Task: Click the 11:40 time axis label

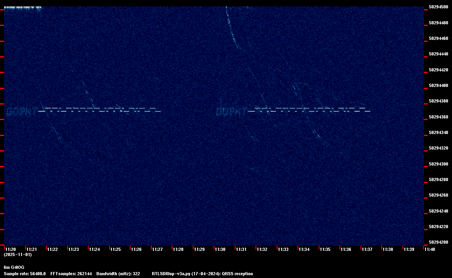Action: tap(430, 249)
